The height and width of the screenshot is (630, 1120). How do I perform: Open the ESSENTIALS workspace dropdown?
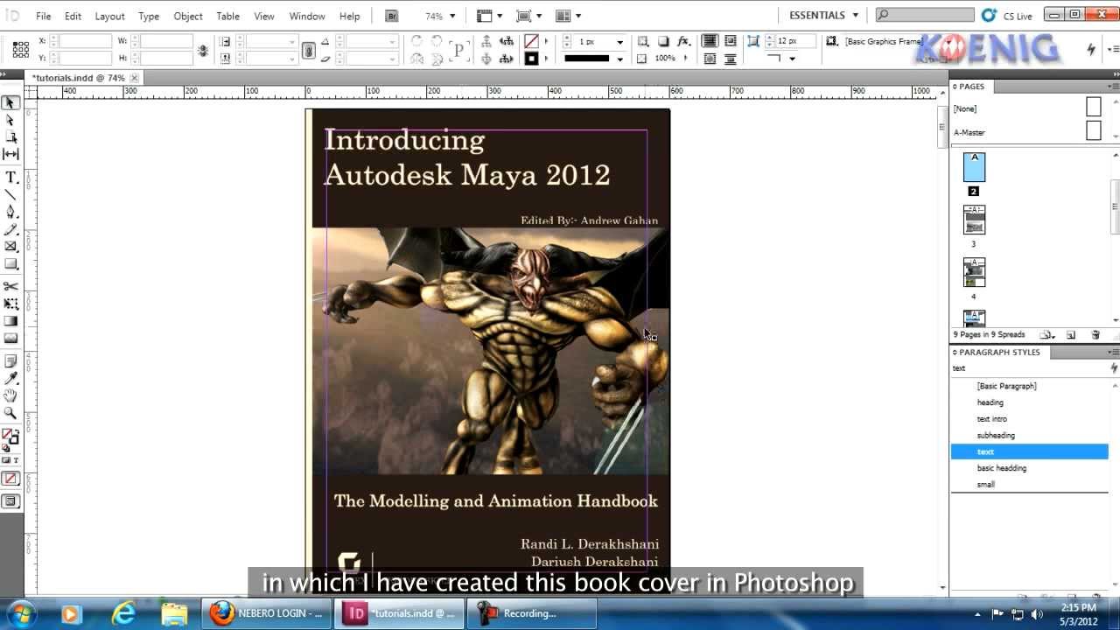(x=823, y=16)
